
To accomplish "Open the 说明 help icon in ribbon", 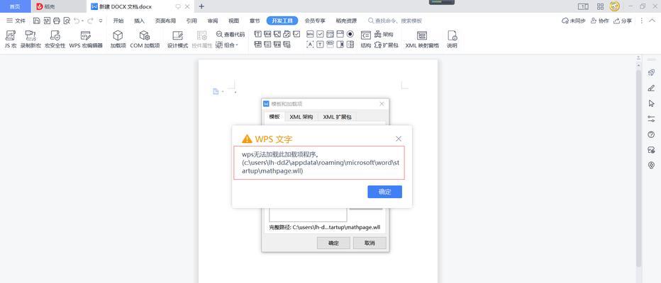I will click(452, 40).
